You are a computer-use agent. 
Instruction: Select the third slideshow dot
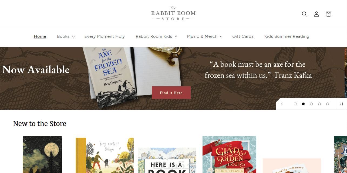tap(311, 104)
